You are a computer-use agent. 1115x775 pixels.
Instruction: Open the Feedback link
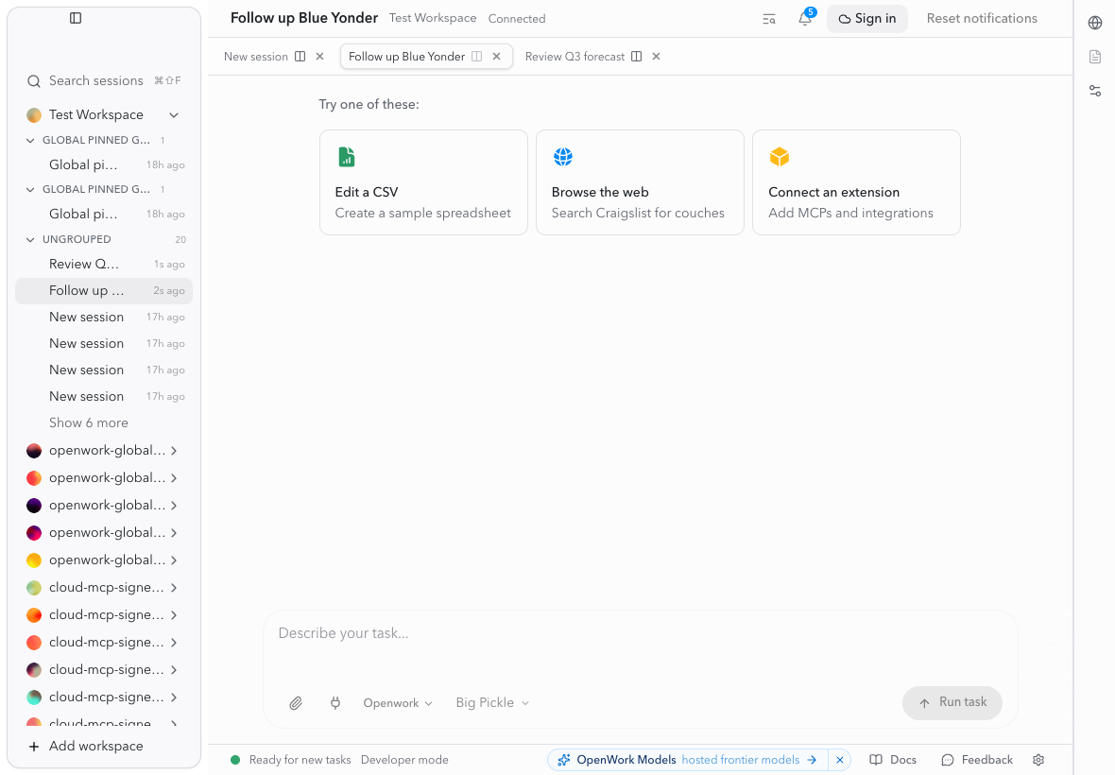click(977, 760)
